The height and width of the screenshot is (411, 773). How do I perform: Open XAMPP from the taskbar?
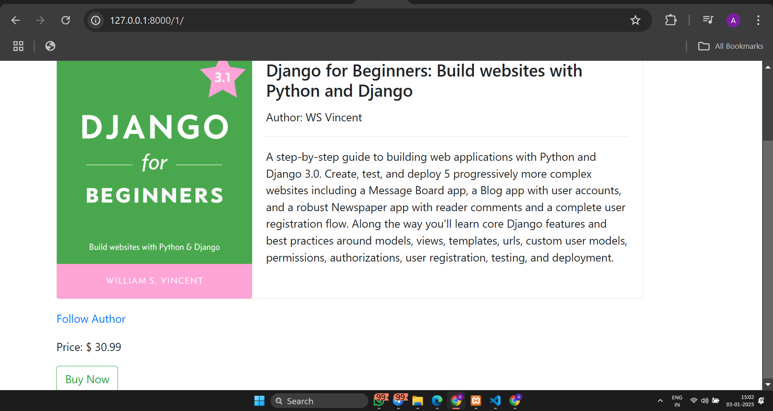coord(476,401)
